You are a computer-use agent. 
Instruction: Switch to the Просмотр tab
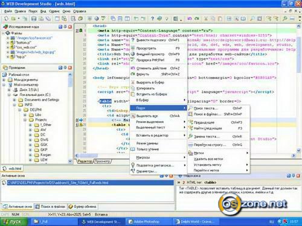point(102,162)
